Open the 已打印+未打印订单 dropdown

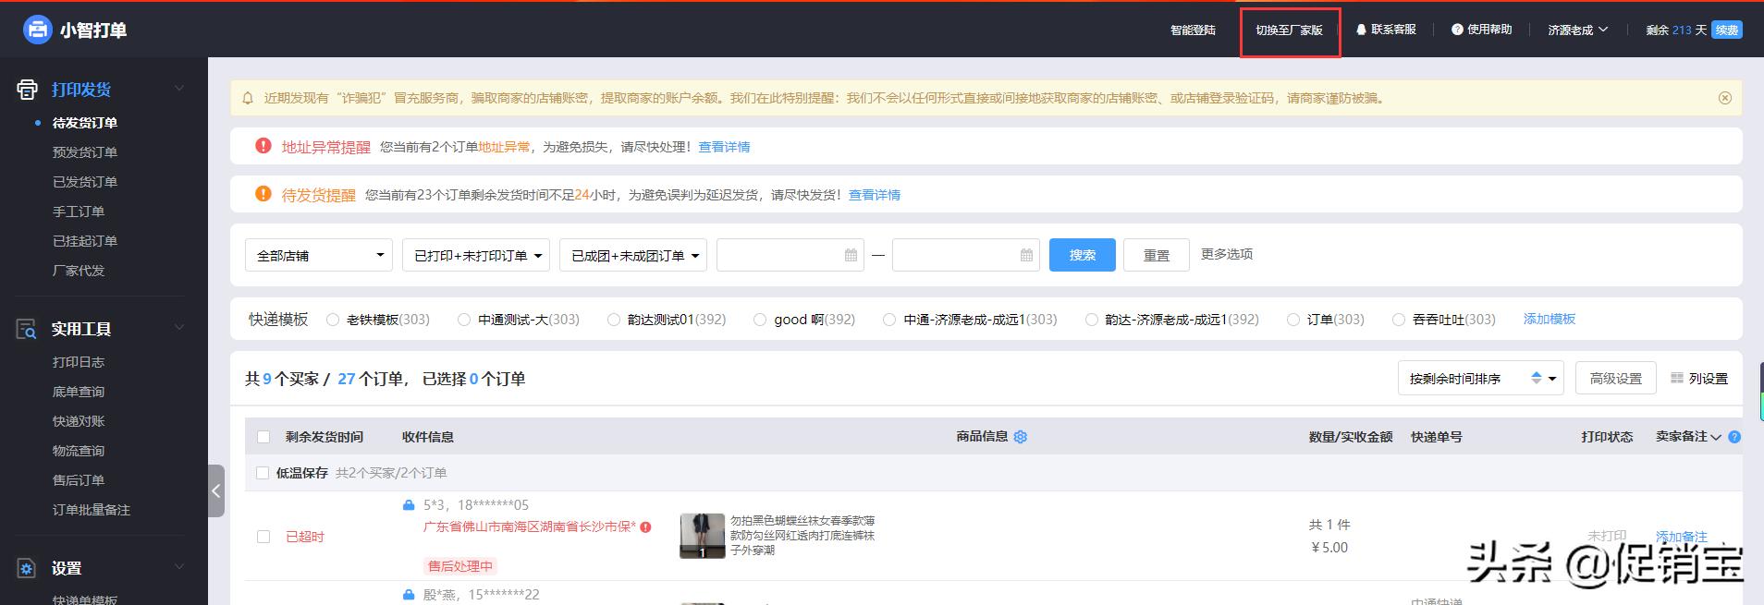[x=476, y=255]
